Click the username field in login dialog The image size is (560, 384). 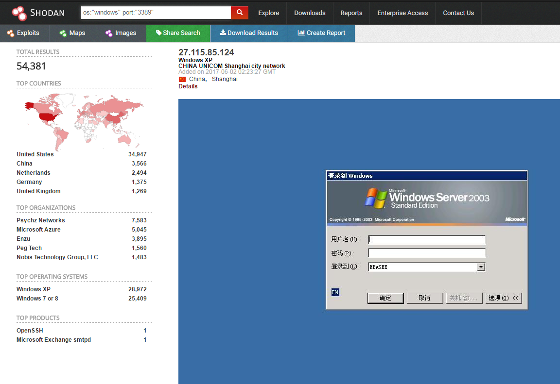[427, 240]
